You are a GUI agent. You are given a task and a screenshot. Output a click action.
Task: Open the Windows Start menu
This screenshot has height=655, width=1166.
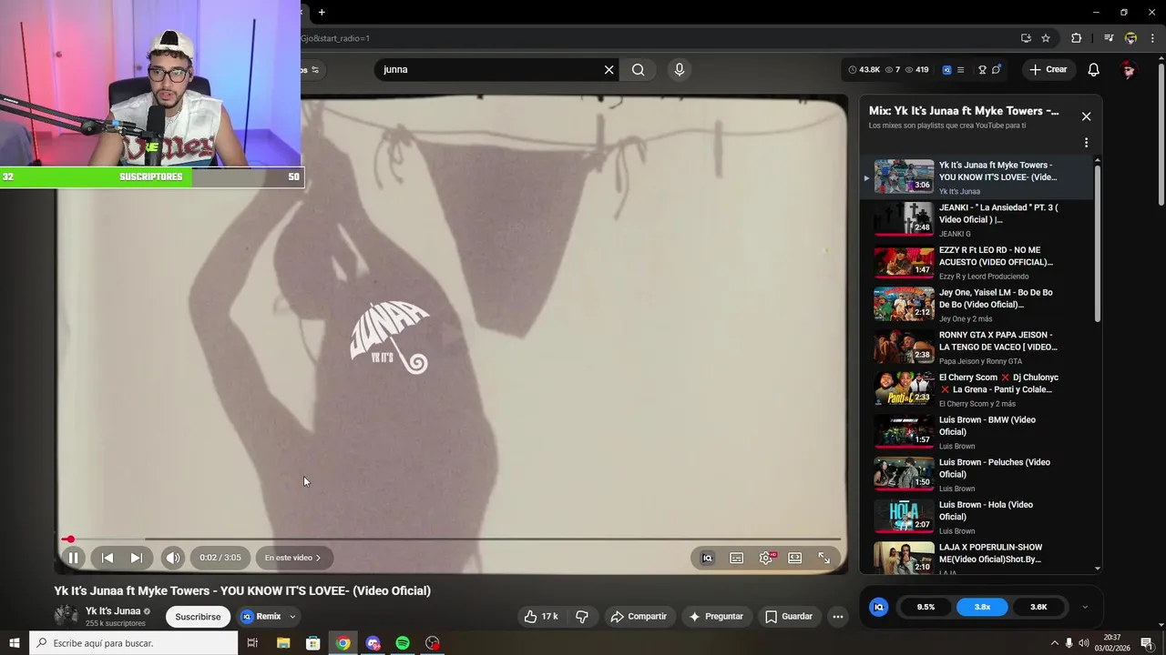coord(14,643)
